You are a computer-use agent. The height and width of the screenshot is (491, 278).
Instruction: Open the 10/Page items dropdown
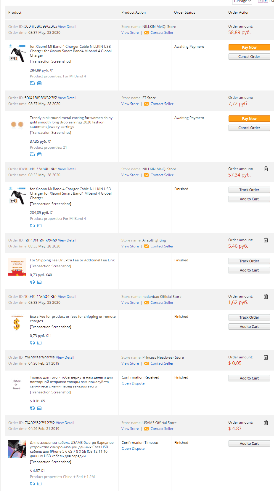[x=242, y=1]
